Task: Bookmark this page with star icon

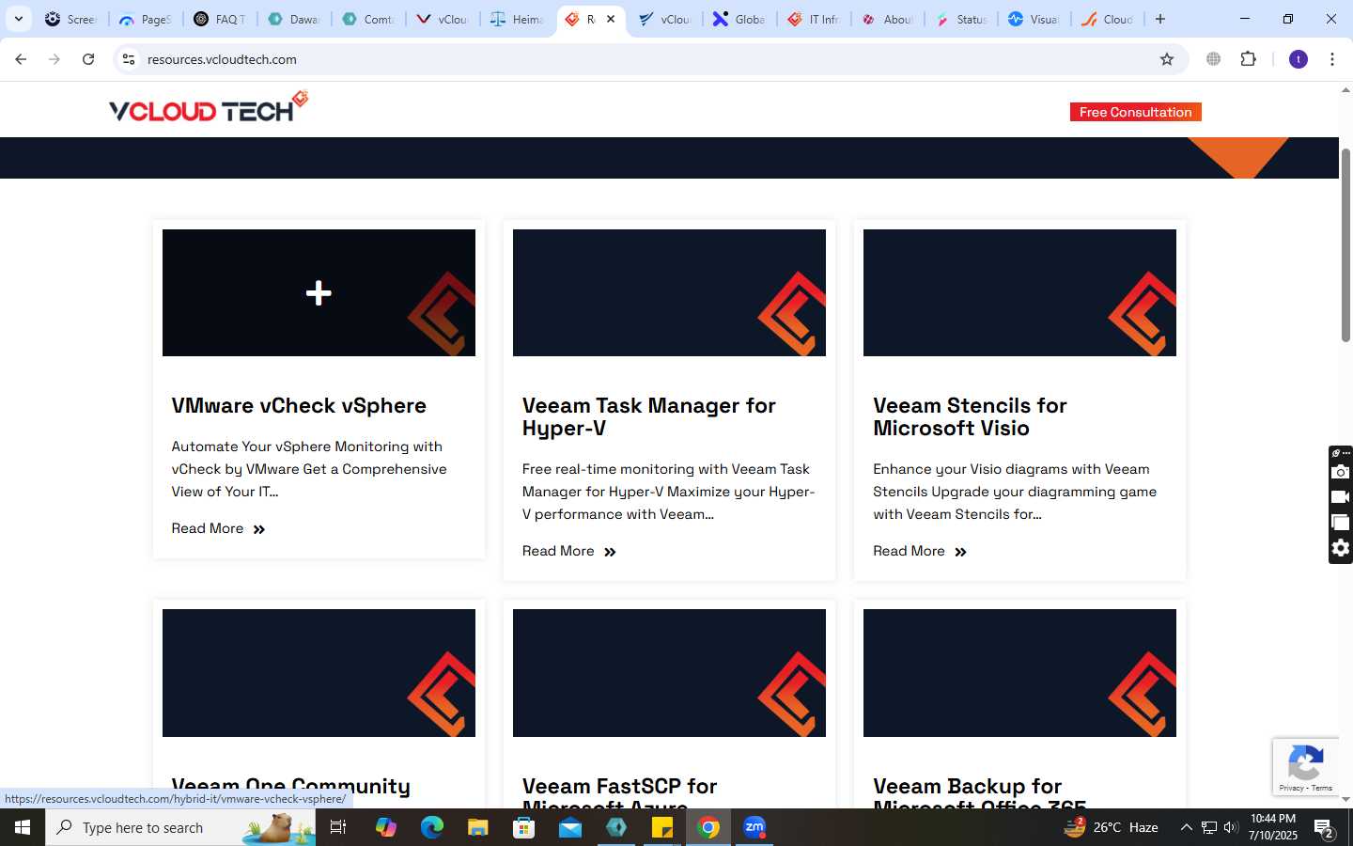Action: pos(1167,59)
